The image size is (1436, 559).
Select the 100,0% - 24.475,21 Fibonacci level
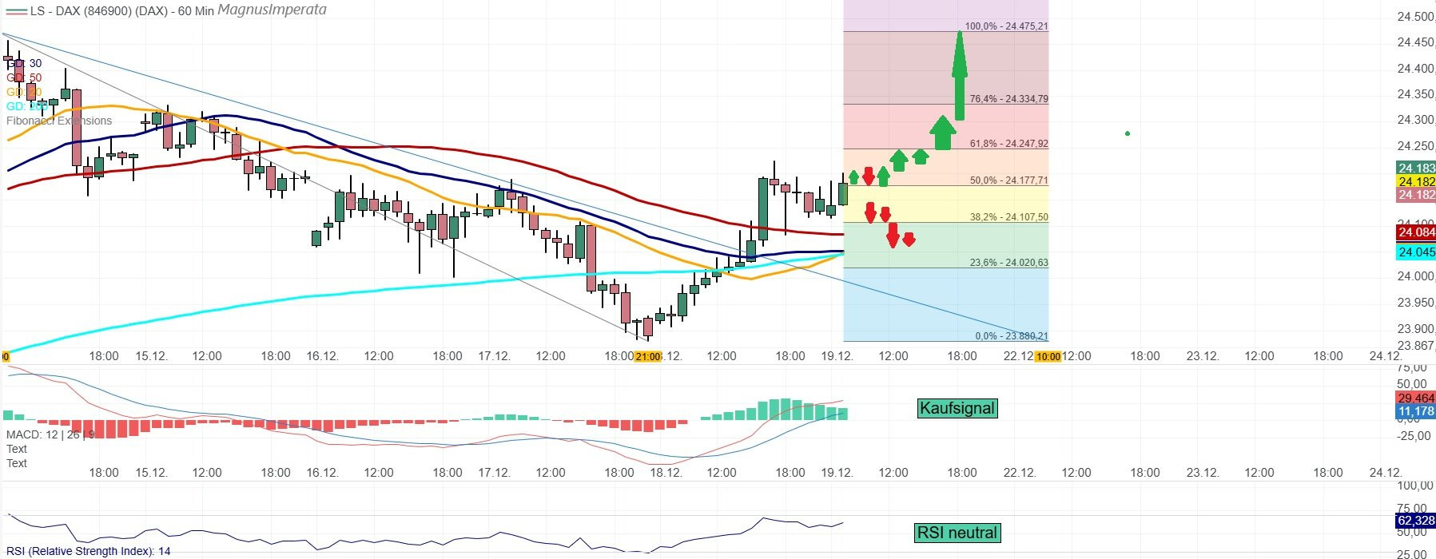point(1006,26)
